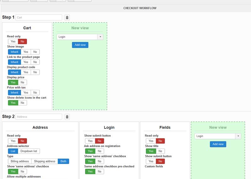The image size is (251, 179).
Task: Set Login Show submit button to Yes
Action: click(x=90, y=141)
